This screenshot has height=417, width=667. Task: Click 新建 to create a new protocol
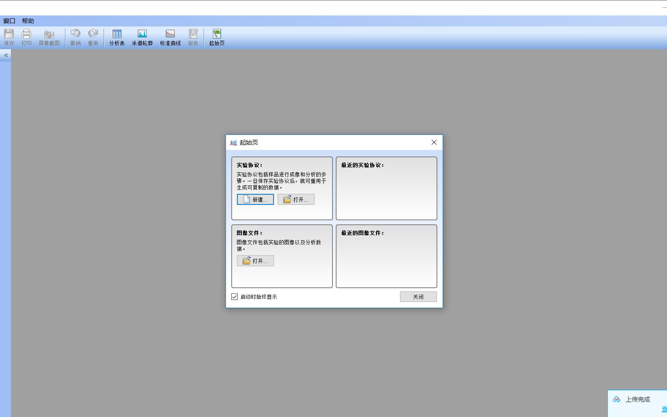click(255, 199)
